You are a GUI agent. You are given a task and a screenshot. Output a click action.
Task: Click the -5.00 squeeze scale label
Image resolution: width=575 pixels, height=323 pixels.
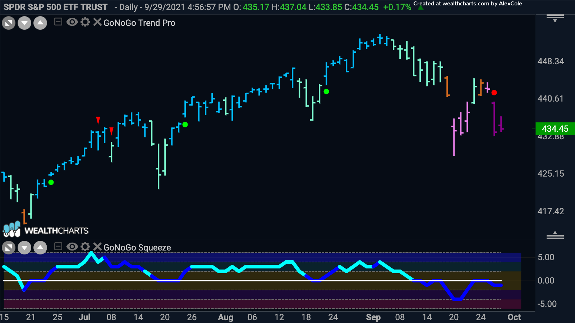click(x=547, y=304)
